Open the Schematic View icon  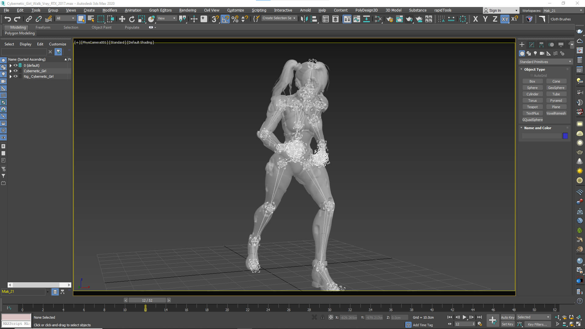[x=367, y=19]
